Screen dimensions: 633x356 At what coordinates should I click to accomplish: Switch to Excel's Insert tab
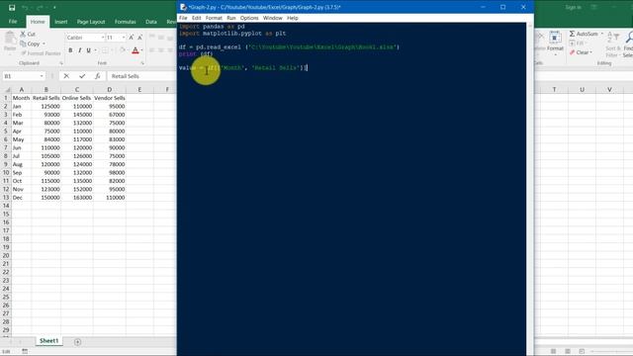pyautogui.click(x=61, y=22)
